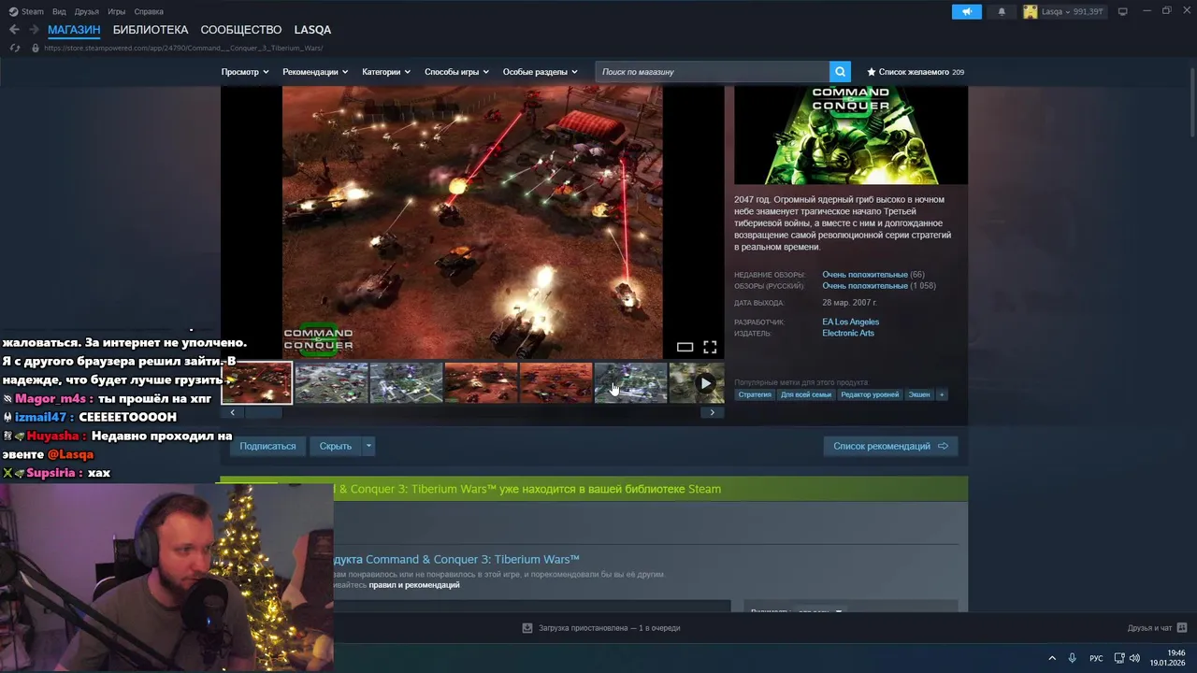This screenshot has height=673, width=1197.
Task: Open the notifications bell
Action: click(x=1002, y=11)
